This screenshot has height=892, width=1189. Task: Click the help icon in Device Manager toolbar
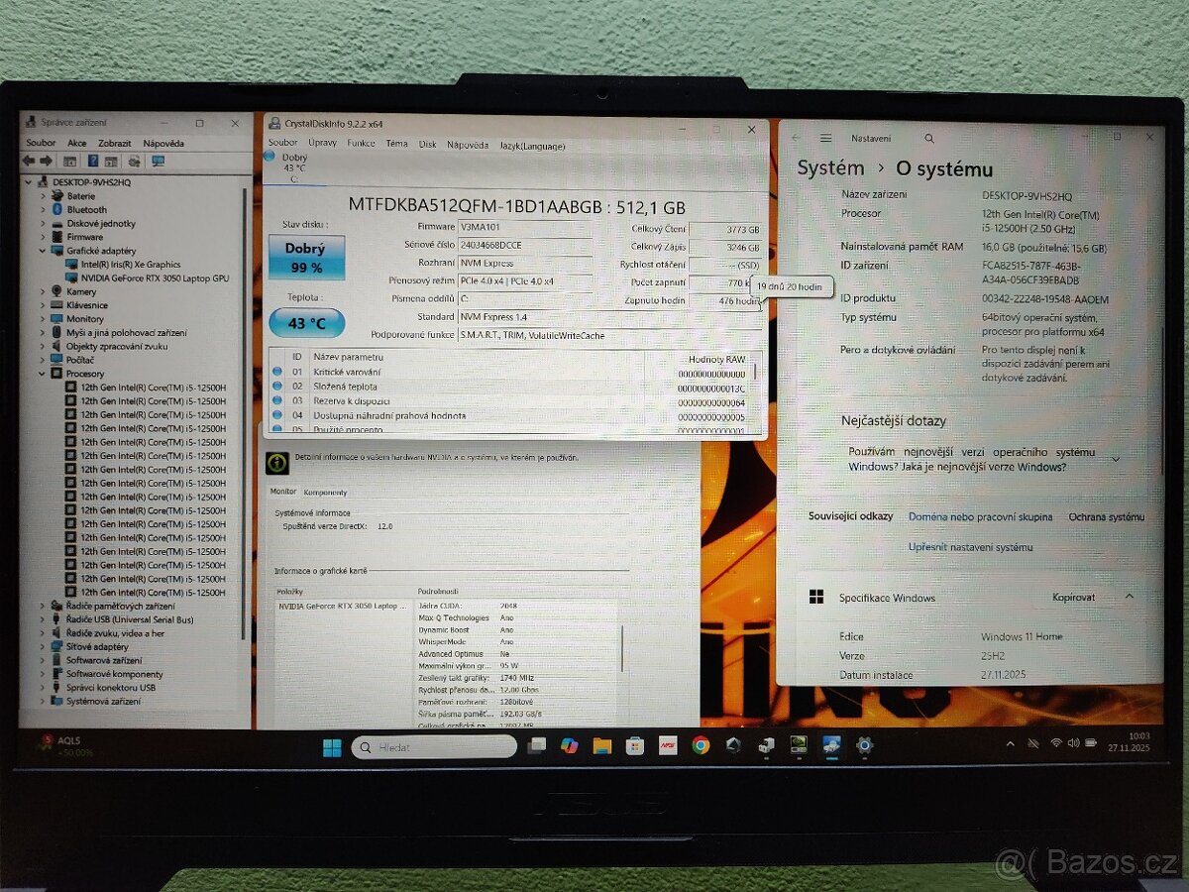point(93,162)
